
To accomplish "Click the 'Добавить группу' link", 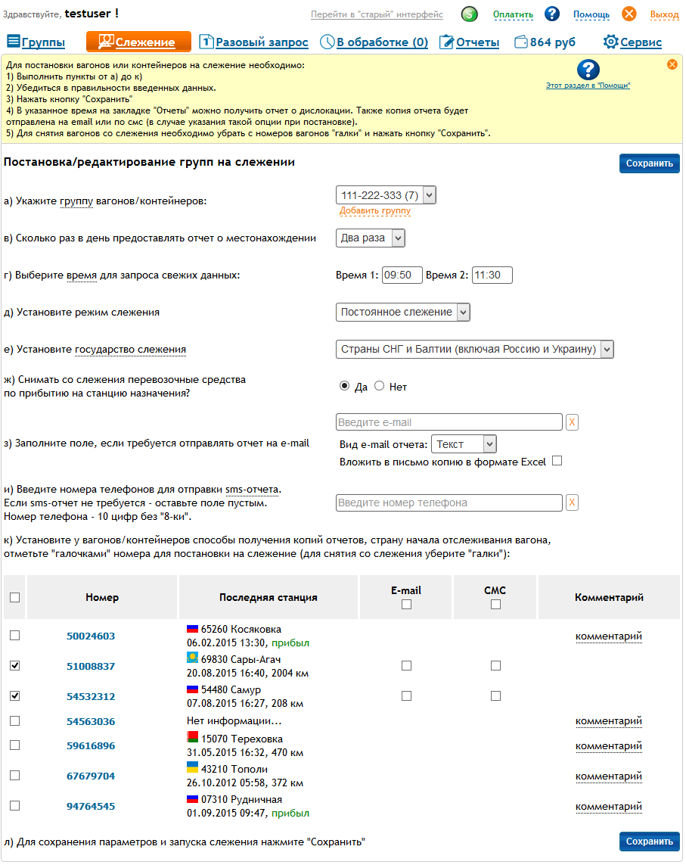I will pyautogui.click(x=374, y=210).
